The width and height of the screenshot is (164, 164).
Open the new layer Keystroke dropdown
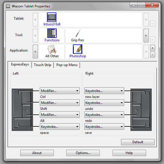point(104,91)
